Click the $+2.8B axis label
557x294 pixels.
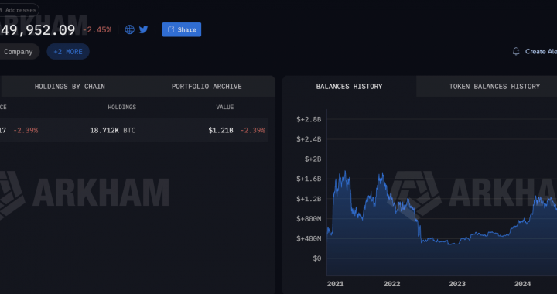click(309, 119)
